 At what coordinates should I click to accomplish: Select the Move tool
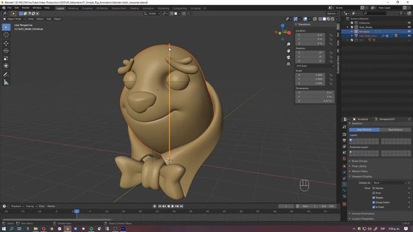[x=6, y=43]
